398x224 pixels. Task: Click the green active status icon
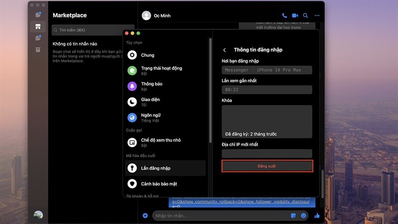pos(132,71)
